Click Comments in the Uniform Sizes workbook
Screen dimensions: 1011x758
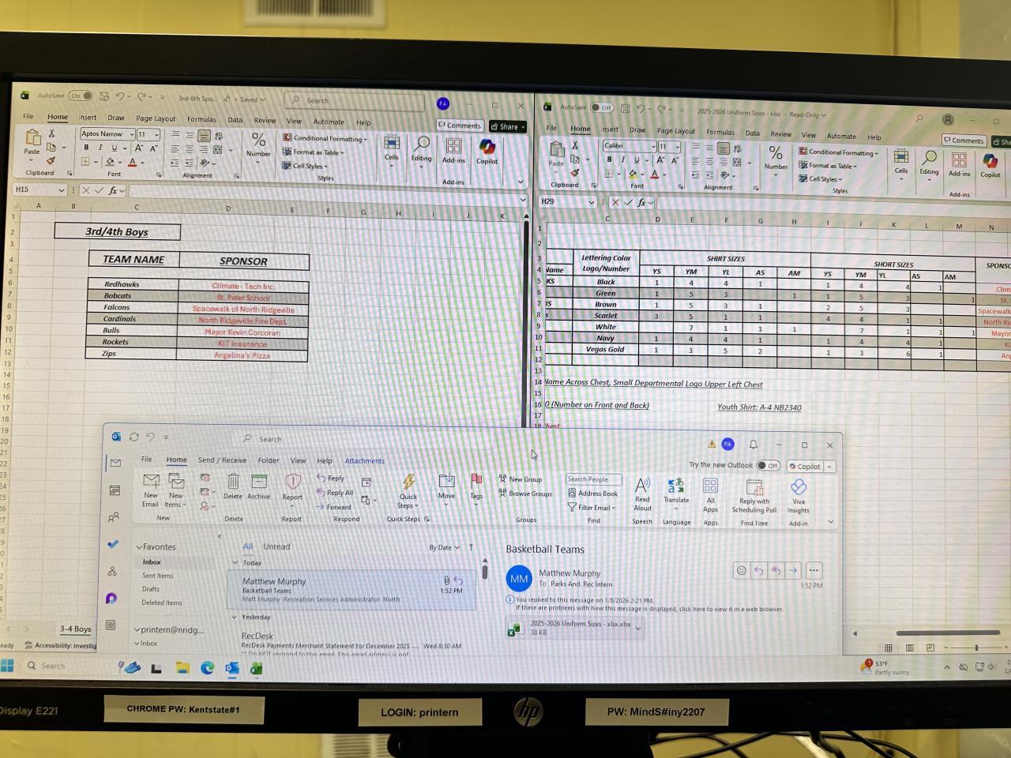[x=963, y=141]
